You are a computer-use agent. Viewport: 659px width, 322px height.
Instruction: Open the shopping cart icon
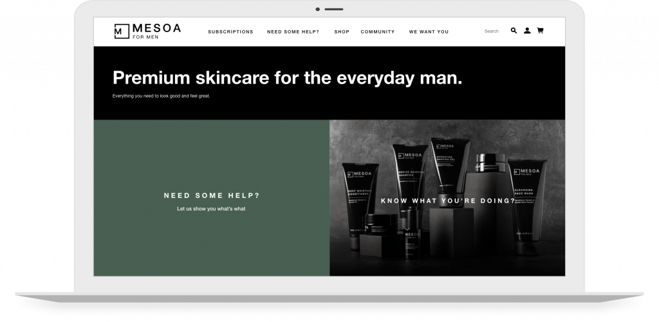point(540,31)
